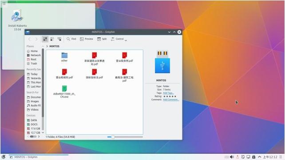
Task: Switch to Details view mode
Action: tap(59, 39)
